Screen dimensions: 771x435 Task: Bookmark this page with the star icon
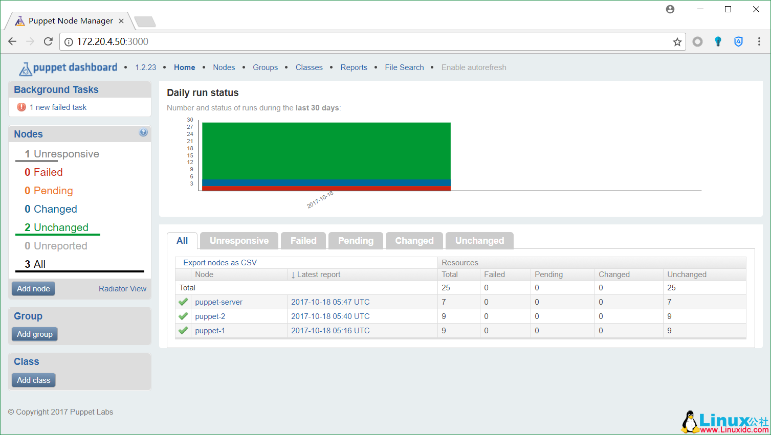(677, 42)
